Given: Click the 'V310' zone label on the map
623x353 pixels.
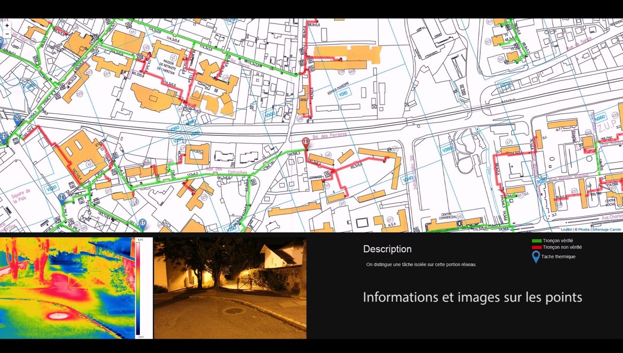Looking at the screenshot, I should 344,93.
